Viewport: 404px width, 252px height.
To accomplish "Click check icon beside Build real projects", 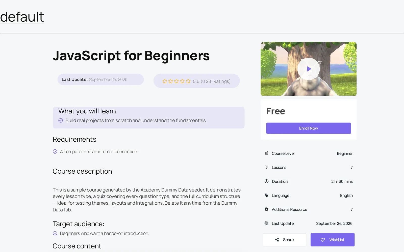I will (x=61, y=120).
